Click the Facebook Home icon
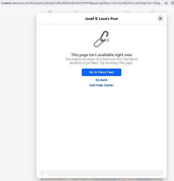The image size is (174, 181). (50, 12)
